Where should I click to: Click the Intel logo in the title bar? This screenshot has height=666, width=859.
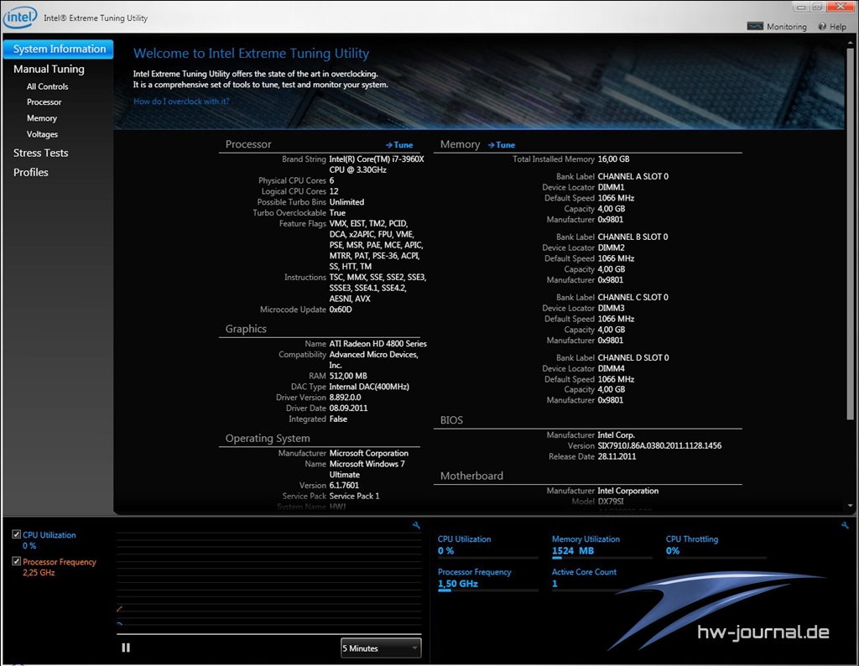[20, 17]
